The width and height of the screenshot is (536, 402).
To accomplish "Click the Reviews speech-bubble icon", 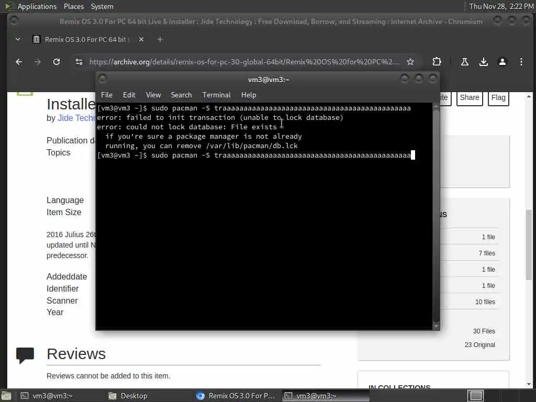I will (25, 355).
